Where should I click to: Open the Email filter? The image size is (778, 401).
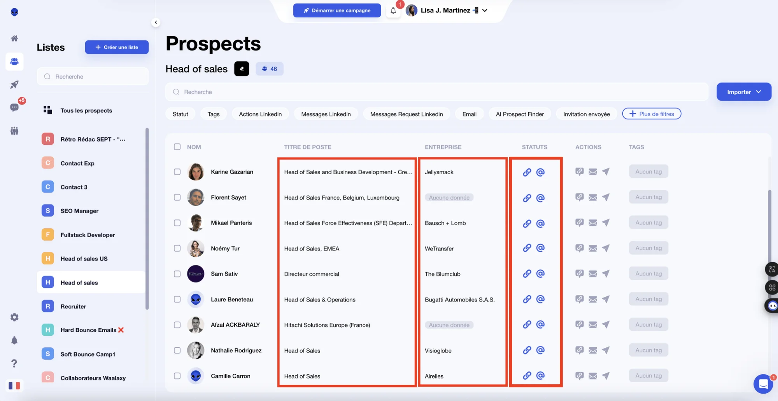point(469,114)
